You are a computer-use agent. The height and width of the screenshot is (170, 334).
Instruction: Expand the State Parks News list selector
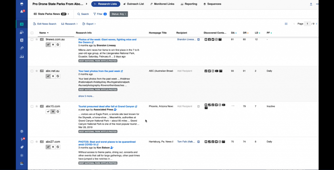51,14
